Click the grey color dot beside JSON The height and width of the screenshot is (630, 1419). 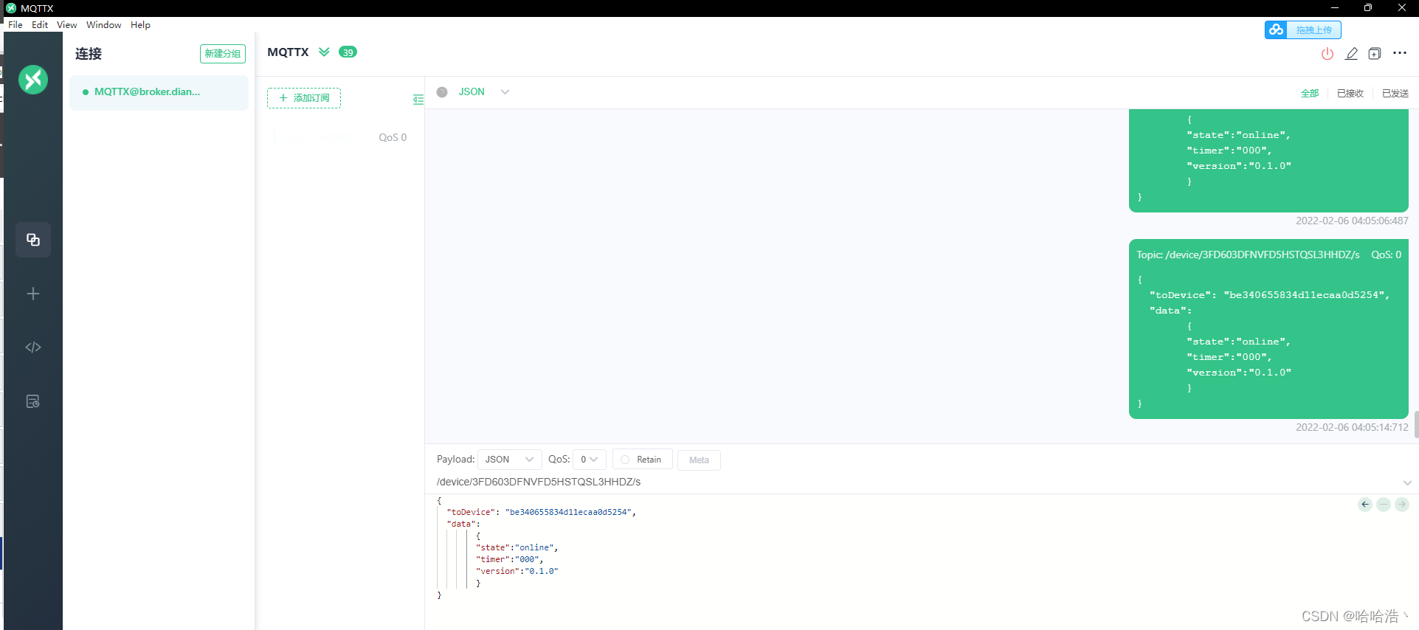click(x=442, y=92)
